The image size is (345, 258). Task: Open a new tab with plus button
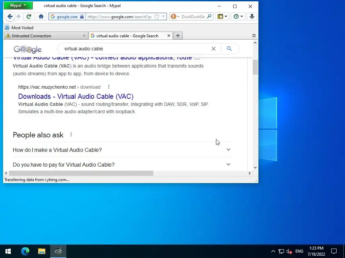(178, 36)
